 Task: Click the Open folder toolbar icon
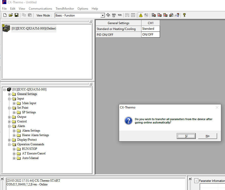pyautogui.click(x=11, y=15)
